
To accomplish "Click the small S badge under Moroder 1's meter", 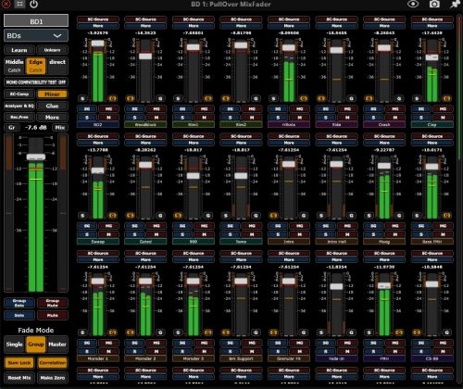I will tap(82, 333).
